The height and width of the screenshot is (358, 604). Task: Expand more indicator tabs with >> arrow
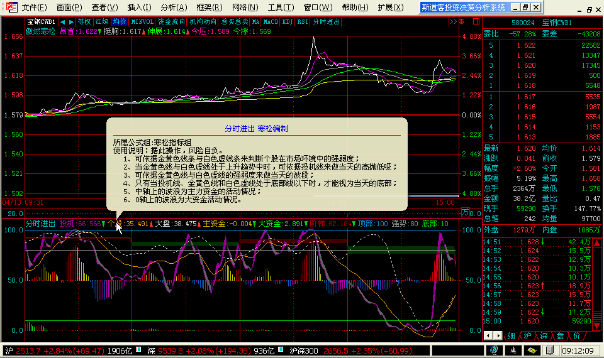point(453,22)
